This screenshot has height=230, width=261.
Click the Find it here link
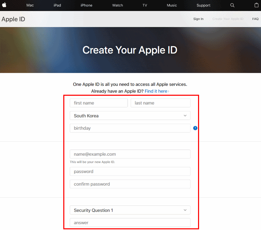pos(157,91)
